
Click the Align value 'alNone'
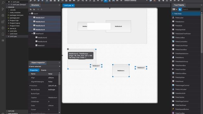(x=51, y=78)
